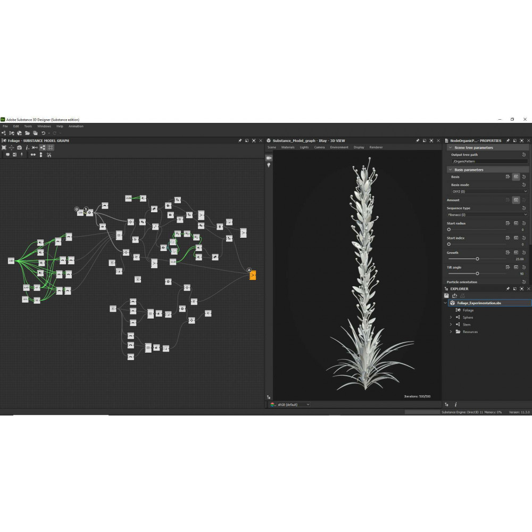The height and width of the screenshot is (532, 532).
Task: Toggle the highlighted expose button for Basis
Action: coord(516,177)
